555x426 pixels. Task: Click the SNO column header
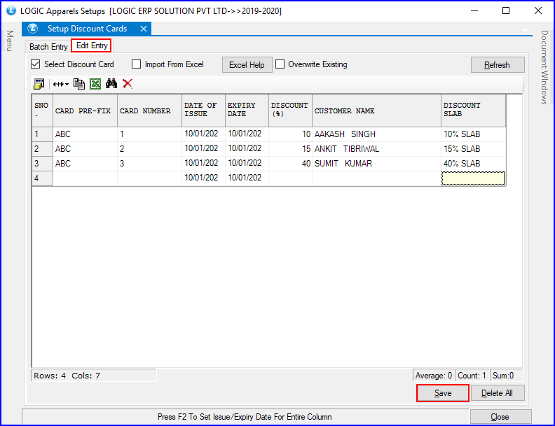click(43, 111)
